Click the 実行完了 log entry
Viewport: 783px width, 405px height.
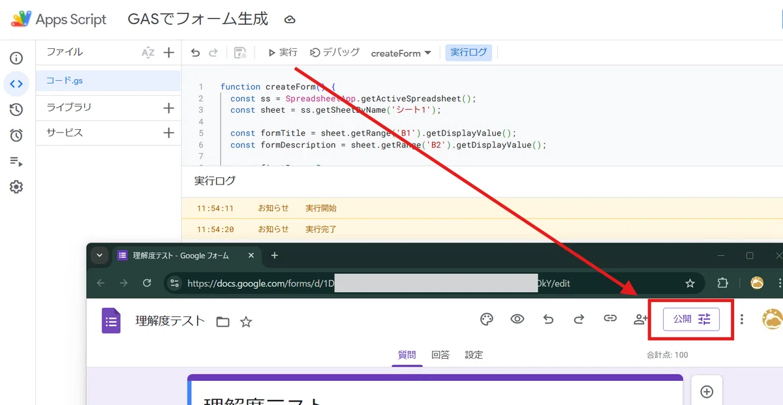pyautogui.click(x=321, y=230)
